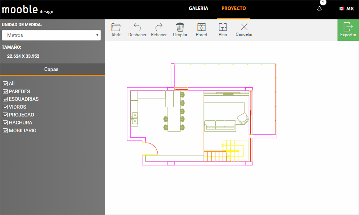Open the Metros unit dropdown
Image resolution: width=359 pixels, height=215 pixels.
click(51, 35)
